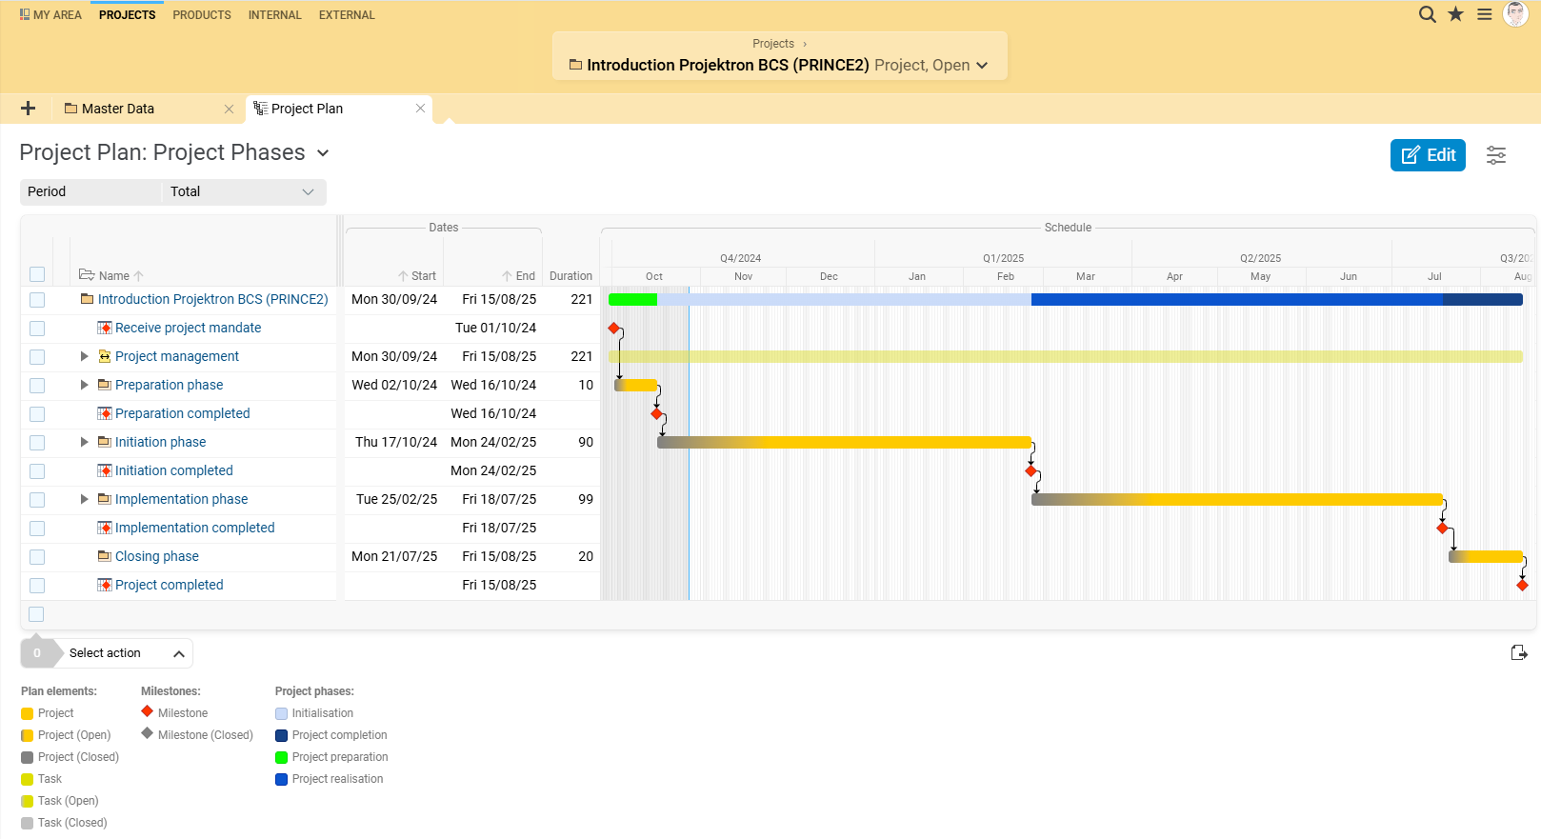Expand the Implementation phase row
Viewport: 1541px width, 839px height.
(84, 499)
